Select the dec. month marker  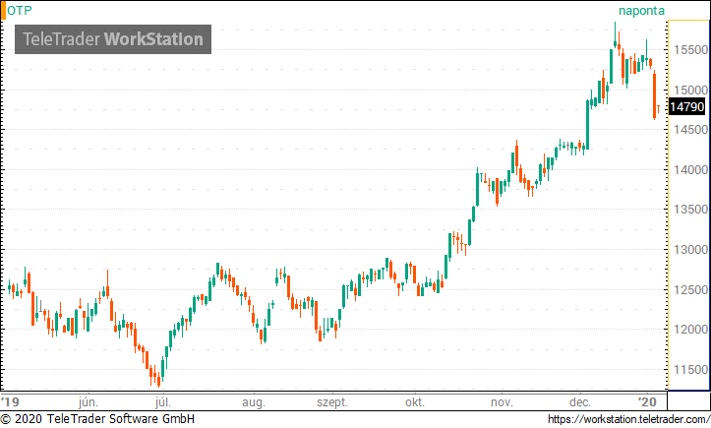(x=580, y=402)
